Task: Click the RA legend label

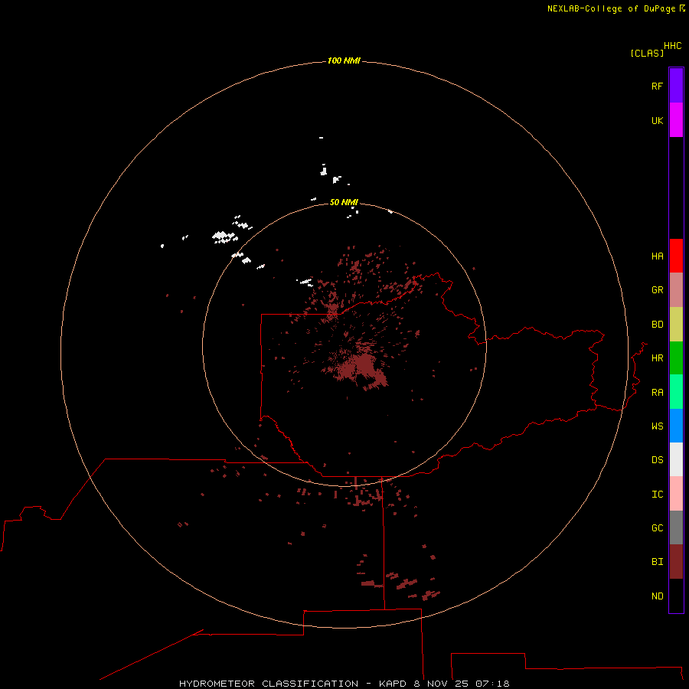Action: click(657, 393)
